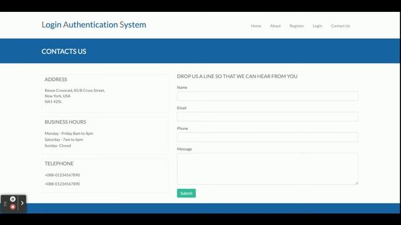This screenshot has width=401, height=225.
Task: Focus the Phone input field
Action: coord(268,137)
